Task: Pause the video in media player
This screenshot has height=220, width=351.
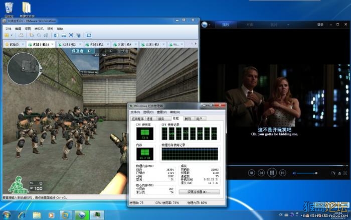Action: tap(272, 173)
